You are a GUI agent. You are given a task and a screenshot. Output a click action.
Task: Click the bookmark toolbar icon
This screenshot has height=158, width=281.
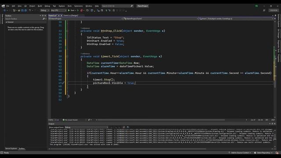pyautogui.click(x=114, y=11)
